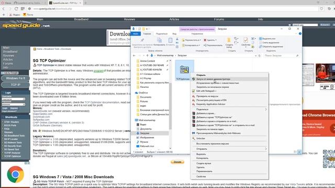Open the address bar history dropdown arrow
Image resolution: width=335 pixels, height=188 pixels.
pyautogui.click(x=255, y=56)
